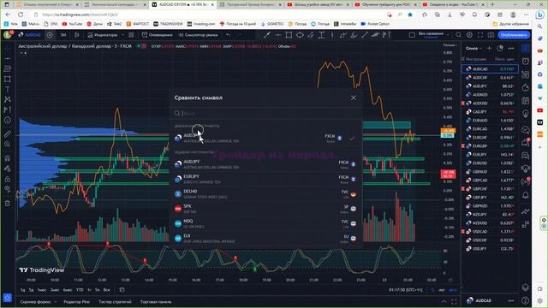Click the quick search magnifier icon
The height and width of the screenshot is (308, 548).
[459, 35]
